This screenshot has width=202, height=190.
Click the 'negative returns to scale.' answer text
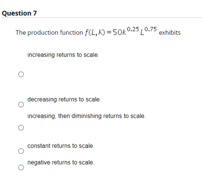[x=61, y=162]
